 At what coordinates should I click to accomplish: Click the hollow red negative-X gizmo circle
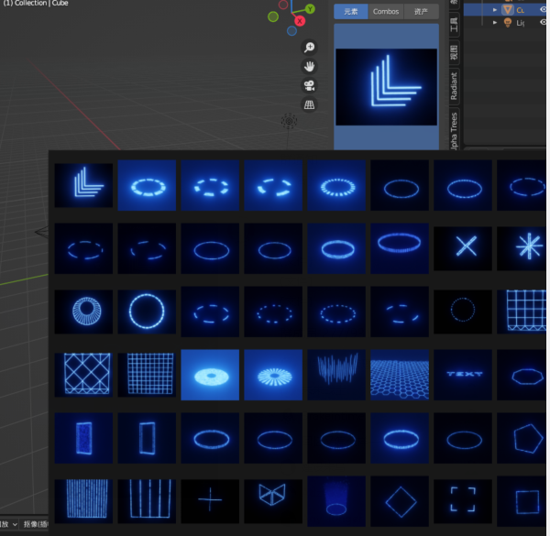[x=283, y=5]
